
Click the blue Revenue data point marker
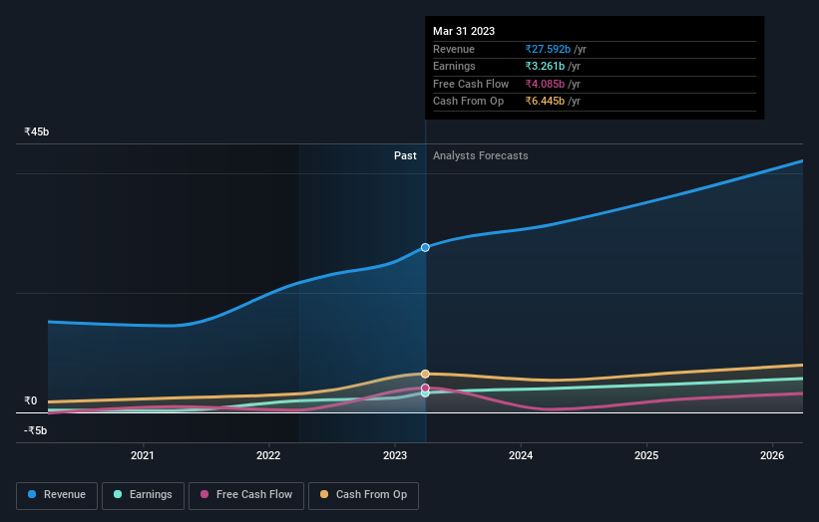click(425, 248)
